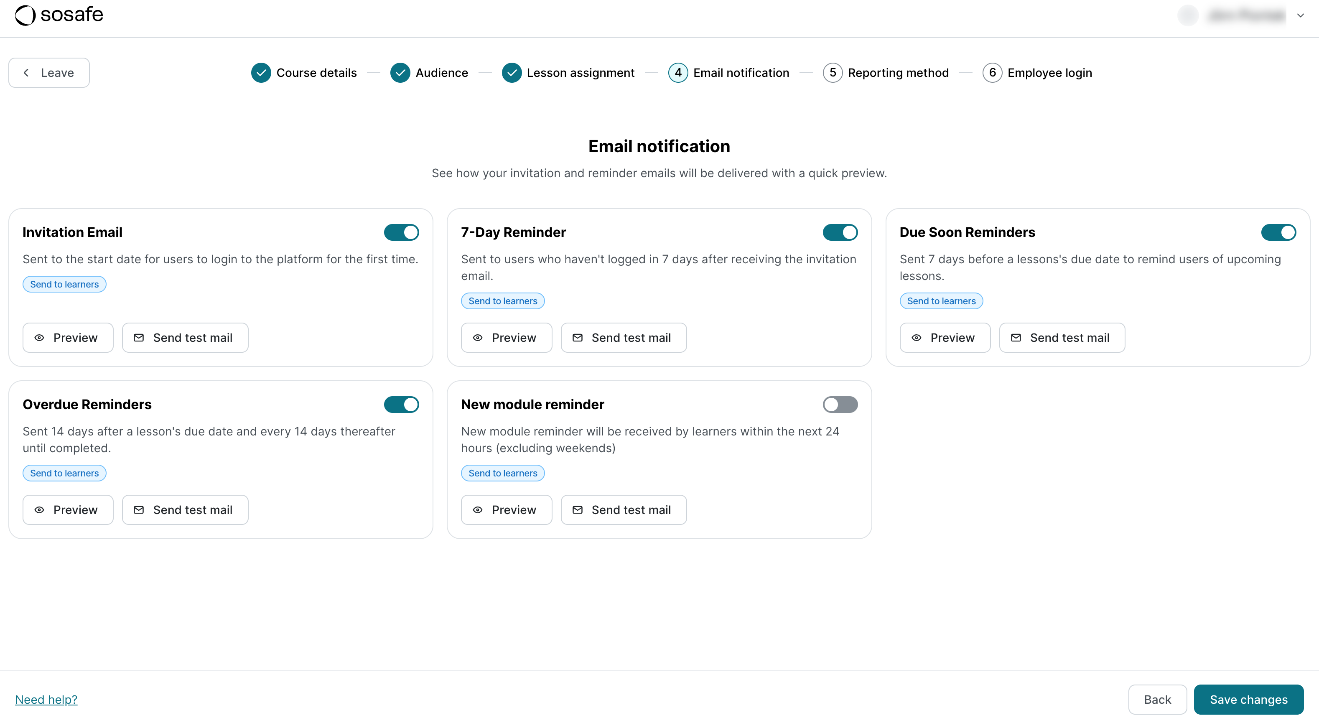Image resolution: width=1319 pixels, height=723 pixels.
Task: Jump to the Reporting method step
Action: click(886, 73)
